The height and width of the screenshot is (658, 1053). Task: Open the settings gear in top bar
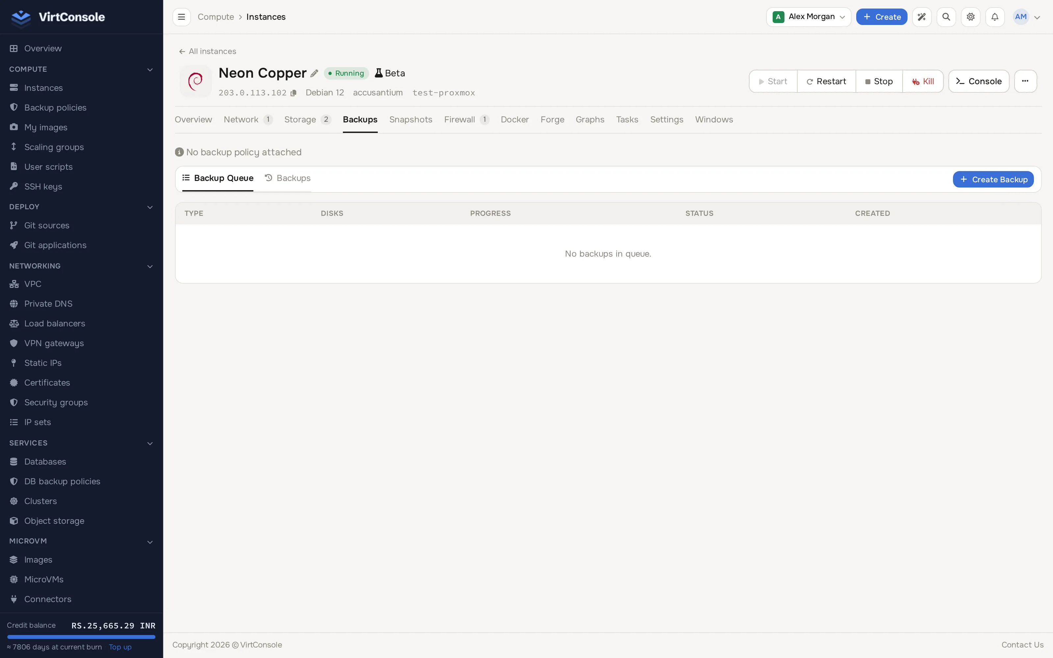(970, 17)
